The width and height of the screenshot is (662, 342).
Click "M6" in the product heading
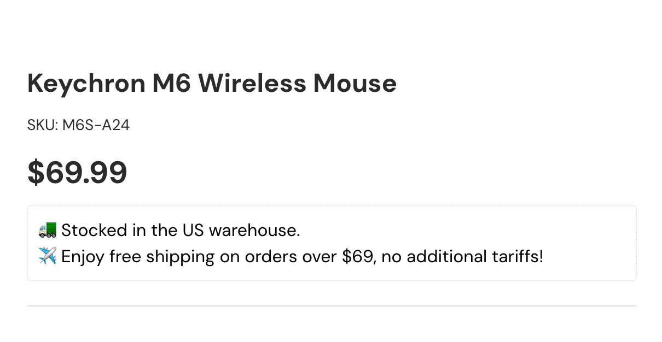[172, 84]
